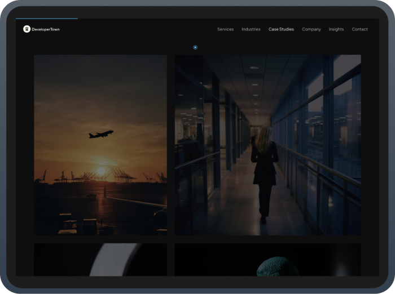Open the Industries menu item
The height and width of the screenshot is (294, 395).
251,29
